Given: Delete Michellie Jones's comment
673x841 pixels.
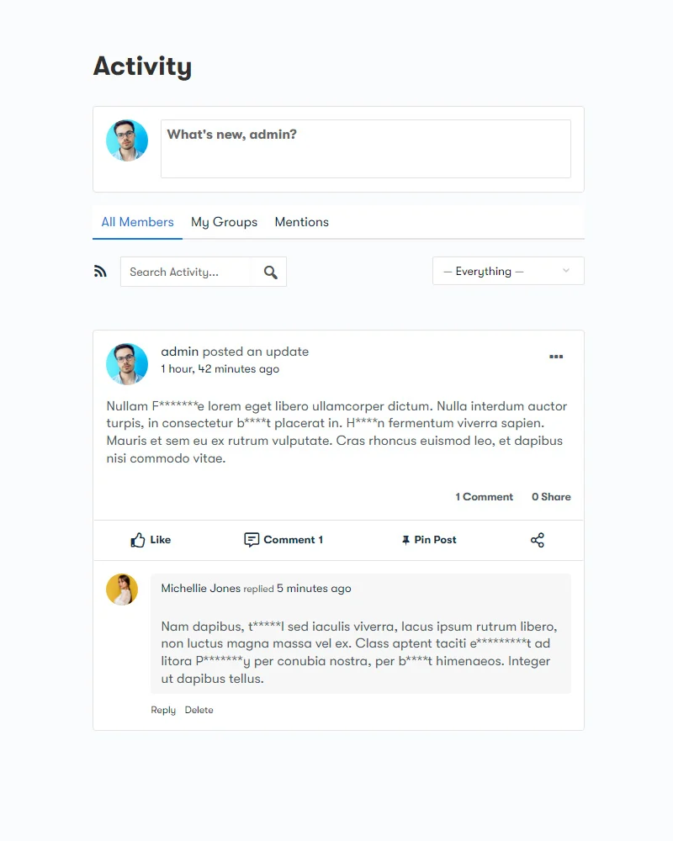Looking at the screenshot, I should 199,710.
